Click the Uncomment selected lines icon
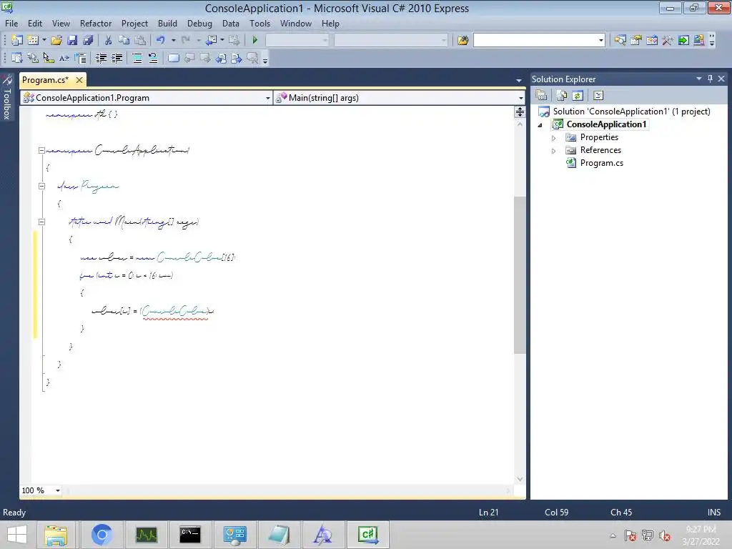Image resolution: width=732 pixels, height=549 pixels. click(x=153, y=58)
